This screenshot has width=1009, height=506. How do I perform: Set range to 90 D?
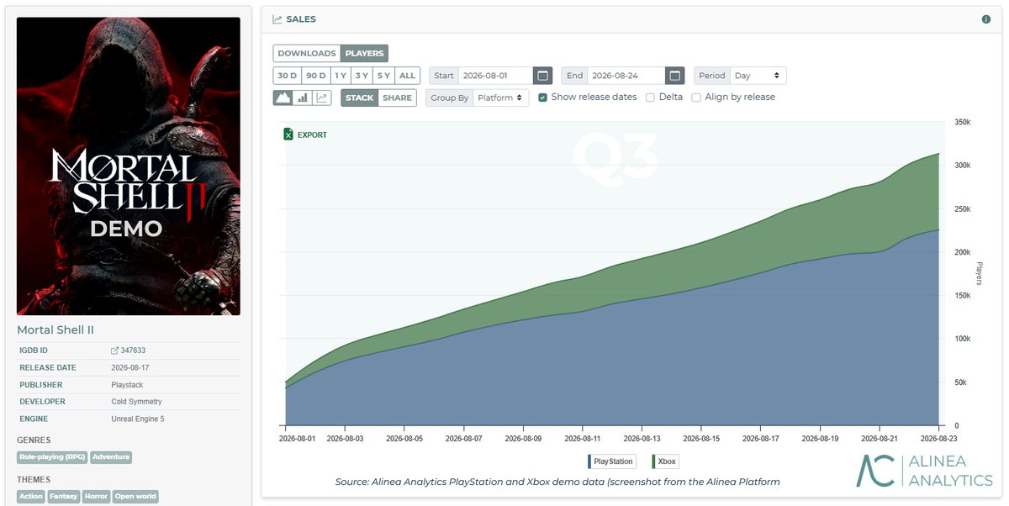pyautogui.click(x=316, y=76)
